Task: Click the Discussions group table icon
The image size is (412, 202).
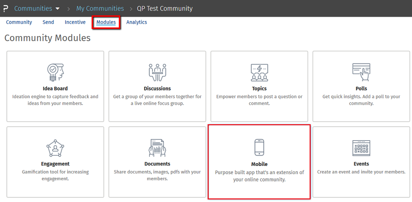Action: point(157,72)
